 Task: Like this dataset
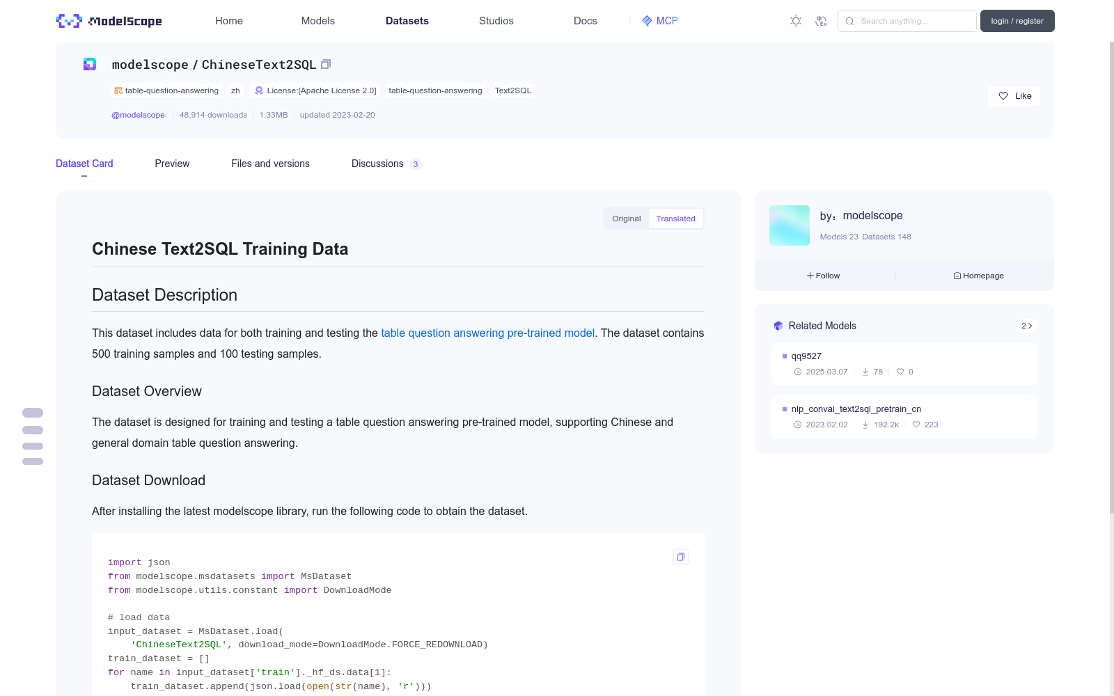1014,96
